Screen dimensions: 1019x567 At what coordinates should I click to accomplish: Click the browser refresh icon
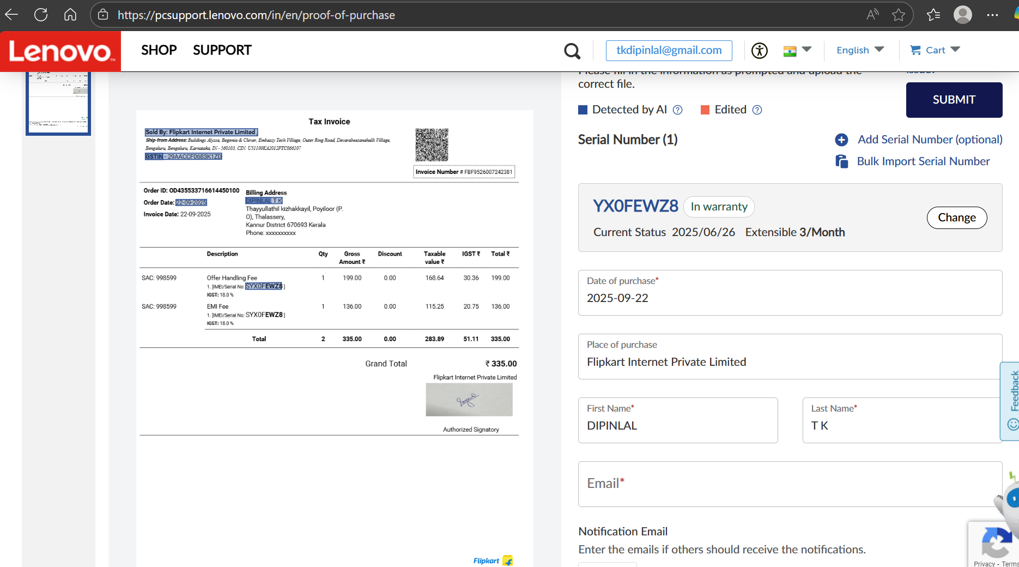[x=41, y=15]
